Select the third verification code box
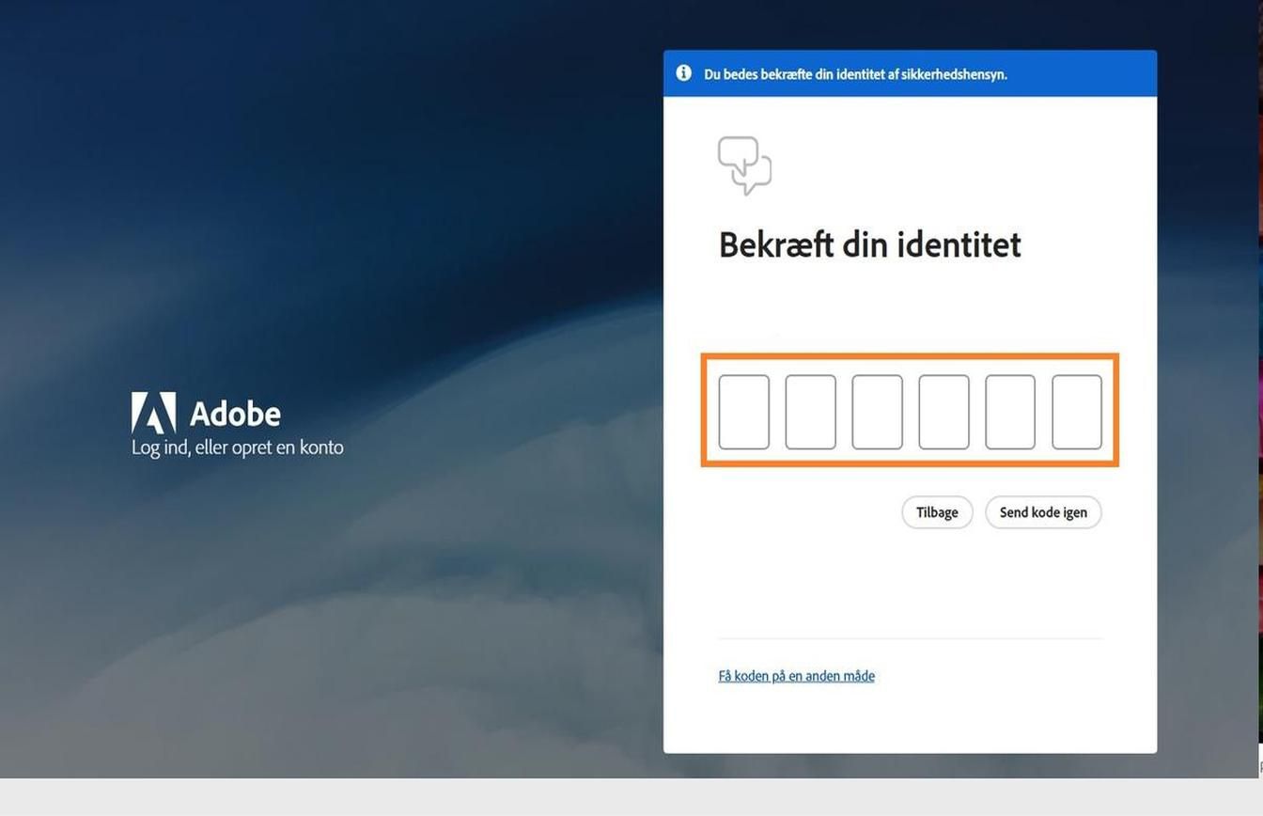Image resolution: width=1263 pixels, height=816 pixels. pos(877,411)
